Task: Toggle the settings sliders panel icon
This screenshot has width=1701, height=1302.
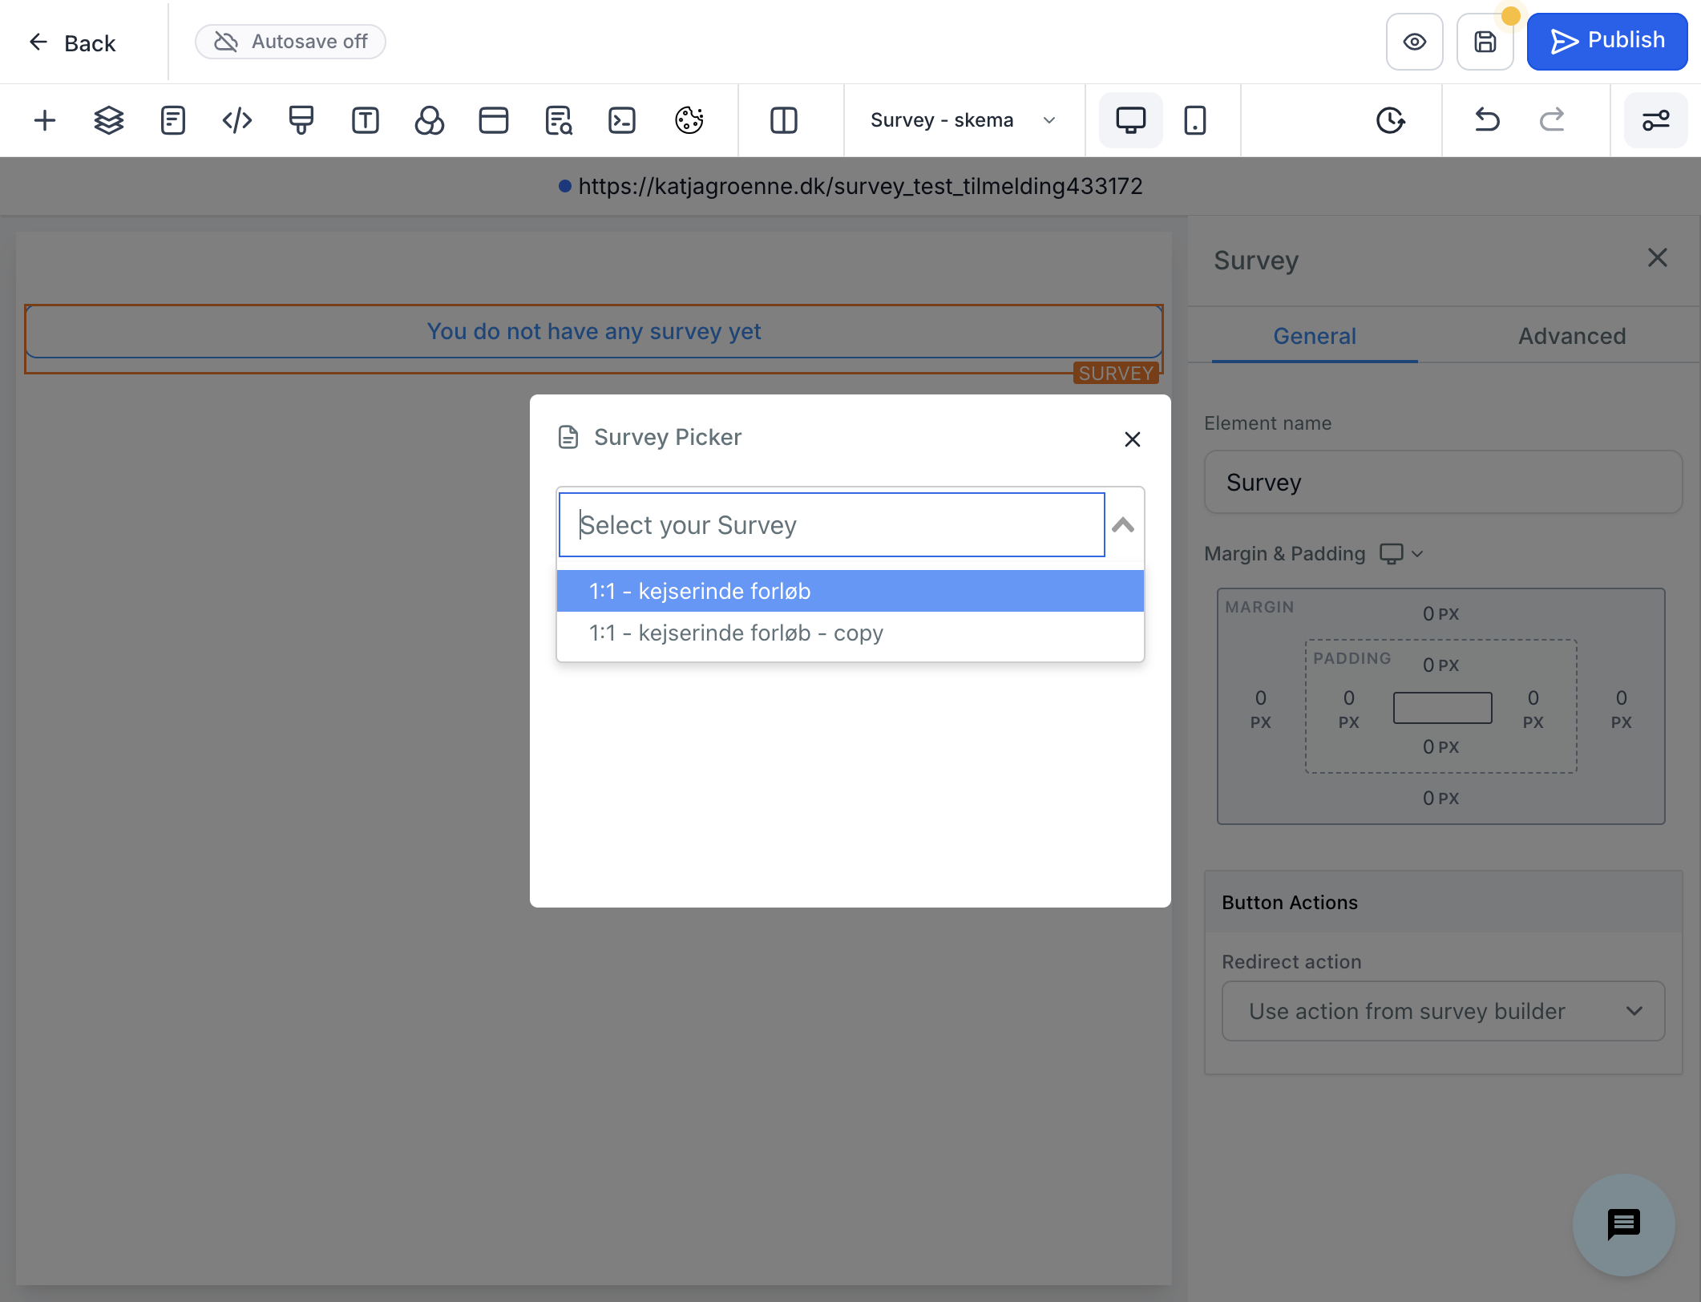Action: [x=1656, y=120]
